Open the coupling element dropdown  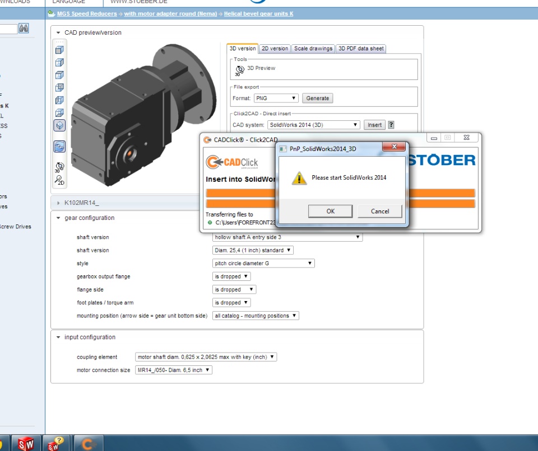206,357
